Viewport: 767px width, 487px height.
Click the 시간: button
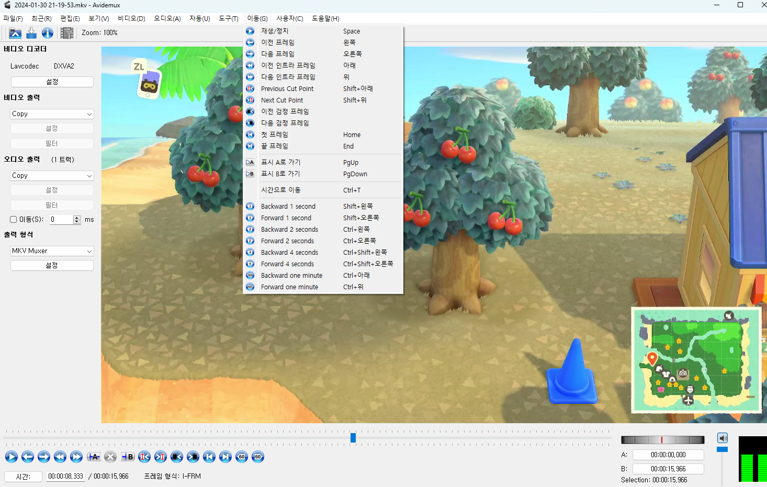[23, 477]
